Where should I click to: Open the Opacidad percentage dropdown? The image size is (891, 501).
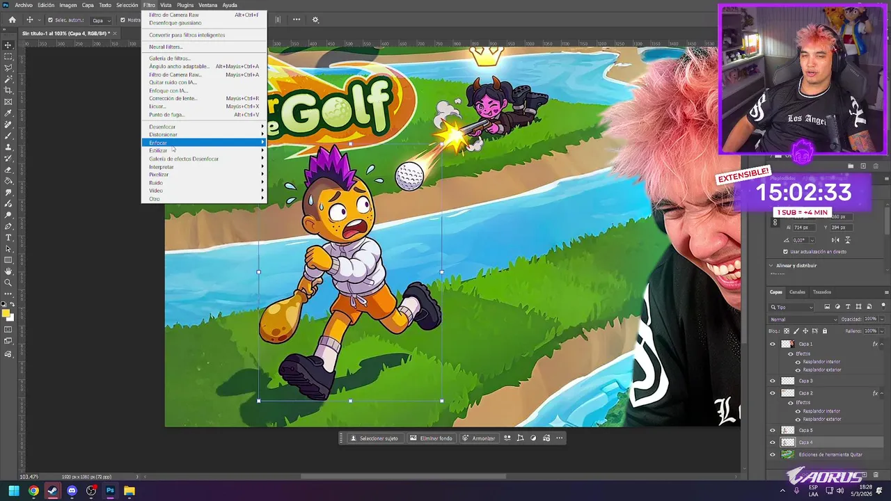882,319
